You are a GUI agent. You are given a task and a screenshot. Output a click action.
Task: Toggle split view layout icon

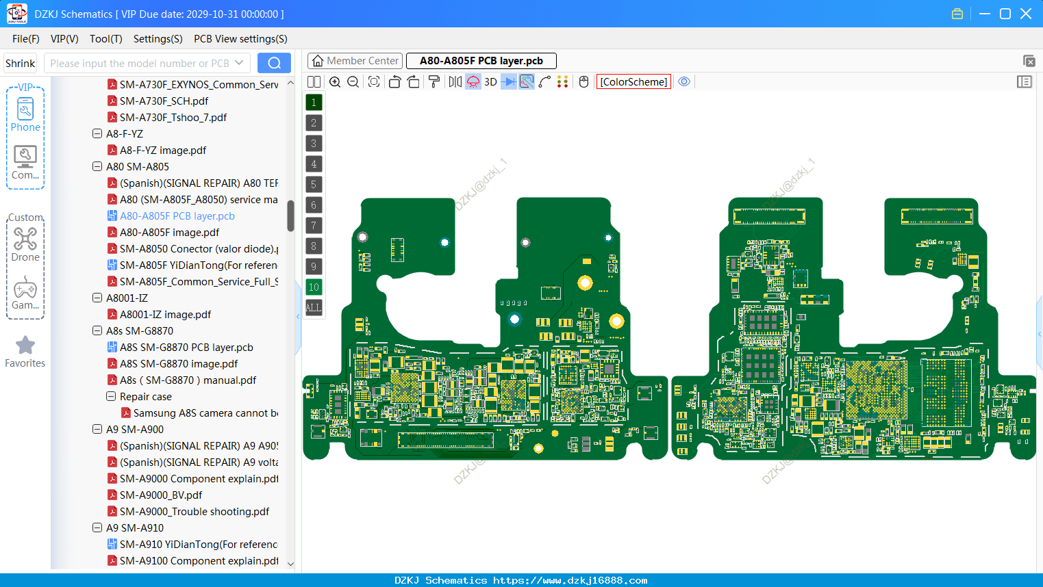[x=314, y=82]
